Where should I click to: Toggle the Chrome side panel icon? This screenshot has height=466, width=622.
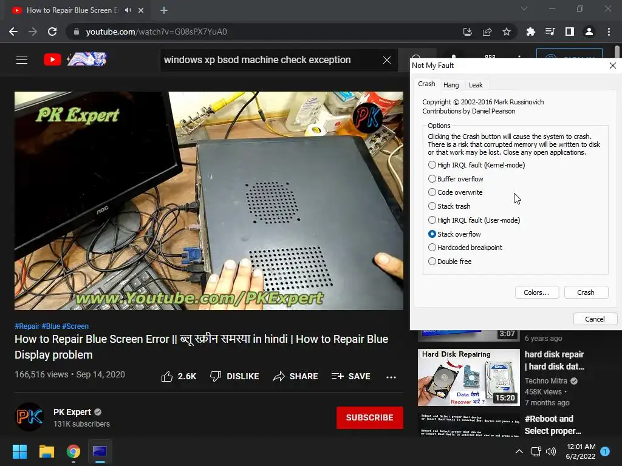570,32
